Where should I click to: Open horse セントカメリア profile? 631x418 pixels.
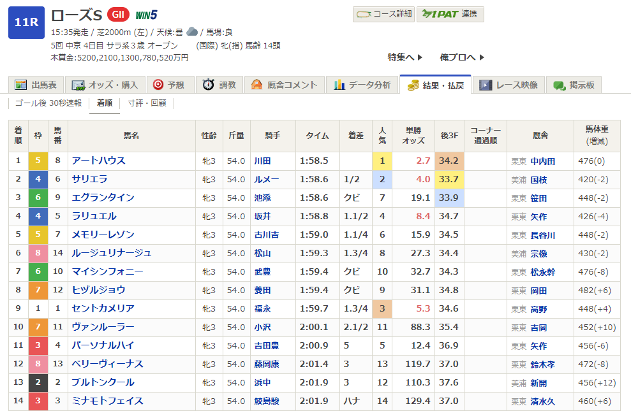click(103, 308)
